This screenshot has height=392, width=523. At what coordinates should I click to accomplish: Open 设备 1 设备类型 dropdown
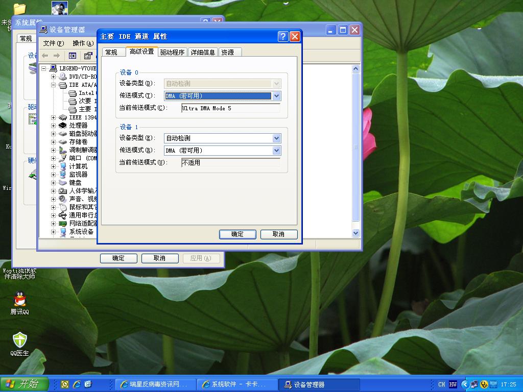tap(276, 138)
